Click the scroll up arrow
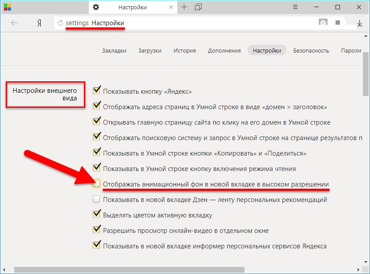The height and width of the screenshot is (274, 370). 366,36
